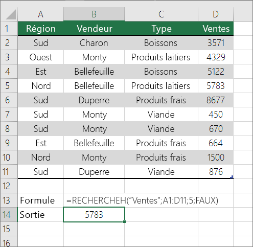Select the Ventes value 8677
The height and width of the screenshot is (247, 253).
[216, 100]
